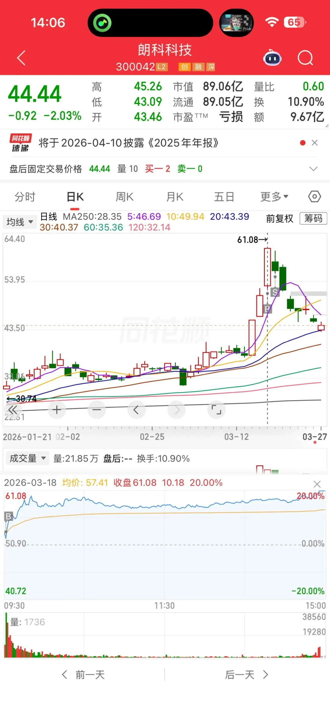Select the 日K tab
330x716 pixels.
[75, 197]
